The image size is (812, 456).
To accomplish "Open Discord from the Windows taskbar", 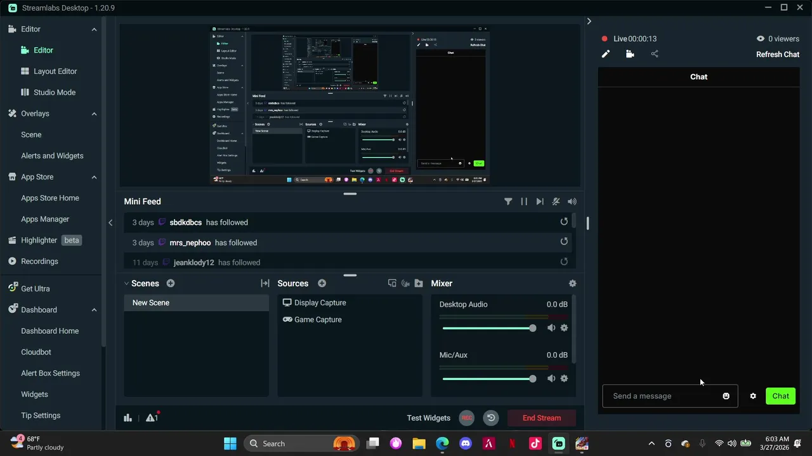I will (466, 444).
